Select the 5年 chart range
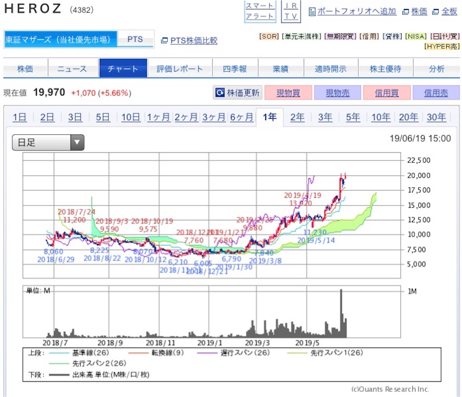 353,117
